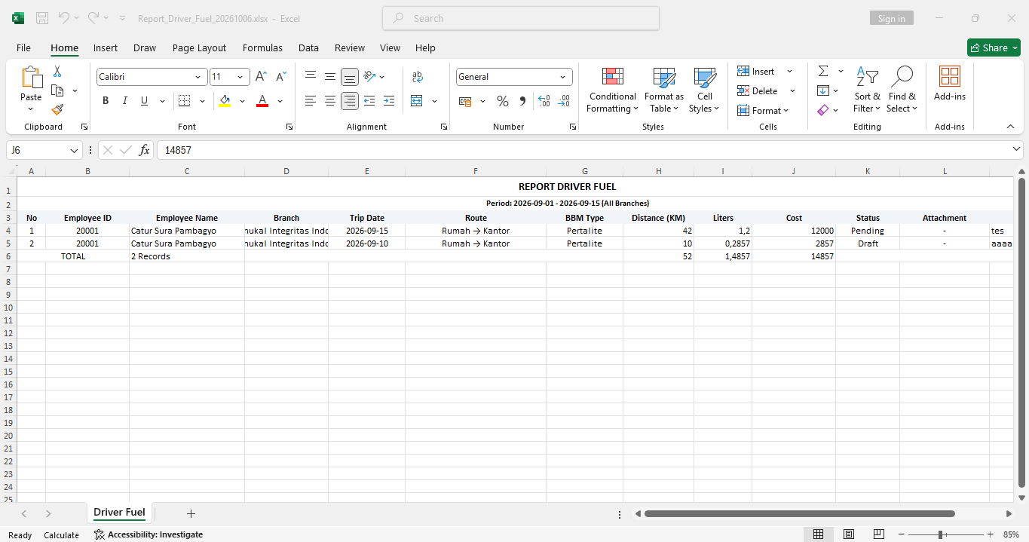Click the Cut scissors icon

57,72
